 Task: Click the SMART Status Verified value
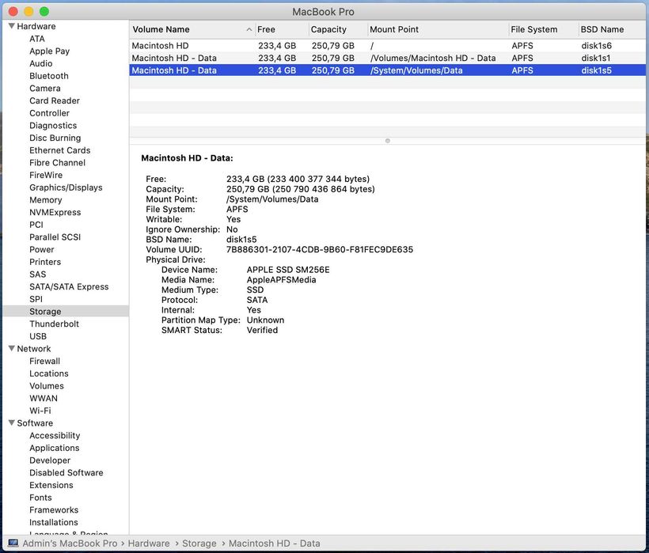click(x=262, y=330)
